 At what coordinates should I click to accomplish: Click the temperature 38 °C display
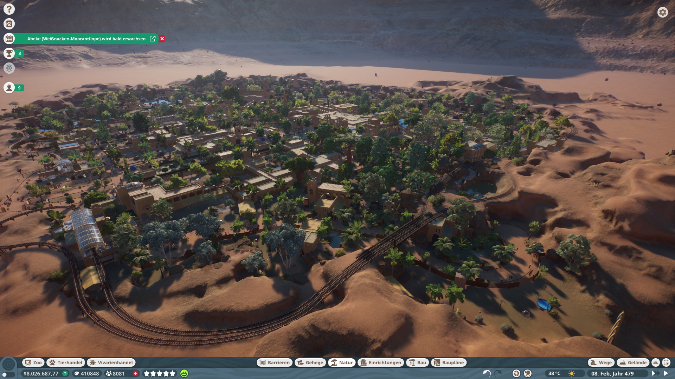[554, 373]
